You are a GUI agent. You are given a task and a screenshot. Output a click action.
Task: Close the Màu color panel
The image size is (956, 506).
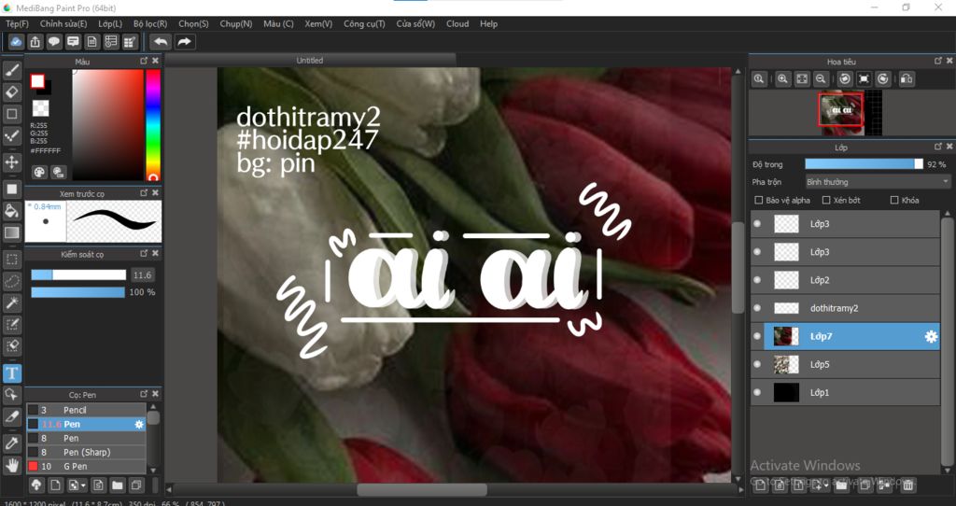click(x=156, y=61)
